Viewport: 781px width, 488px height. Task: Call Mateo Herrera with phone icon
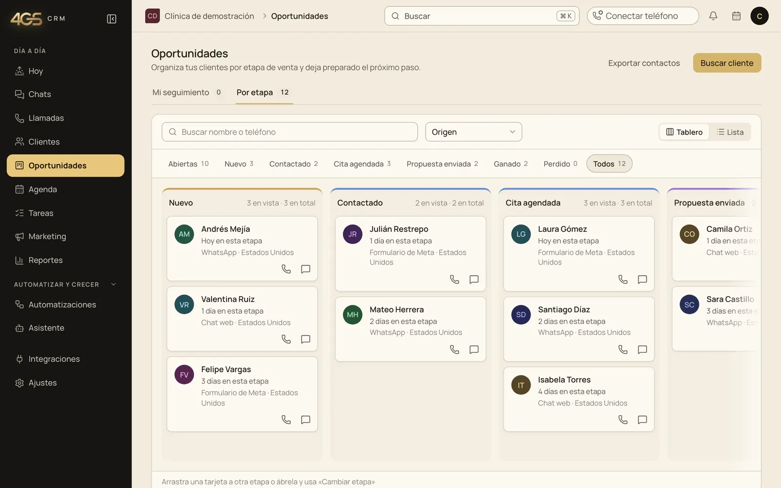454,349
